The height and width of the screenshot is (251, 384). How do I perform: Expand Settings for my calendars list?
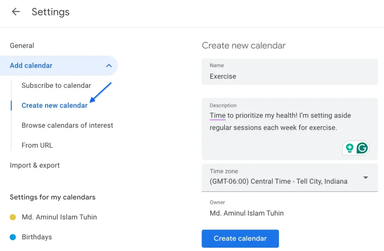click(52, 197)
